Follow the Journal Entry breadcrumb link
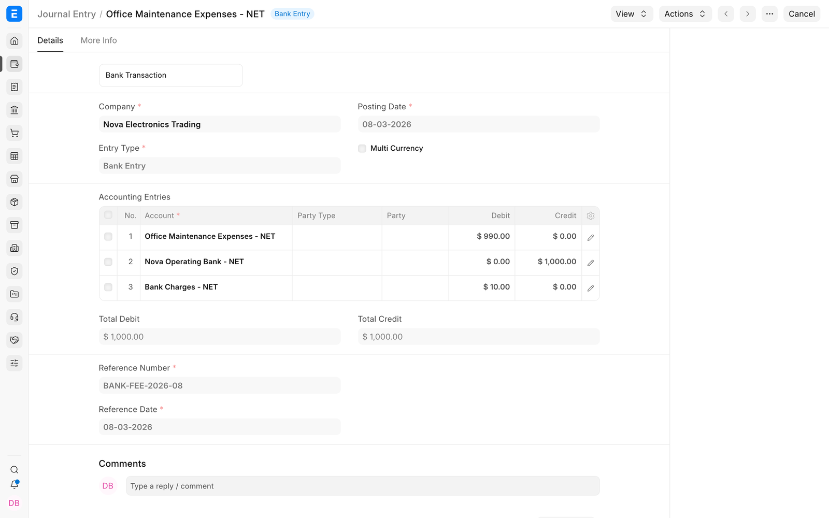Viewport: 829px width, 518px height. click(x=66, y=14)
